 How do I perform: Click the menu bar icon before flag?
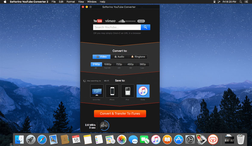coord(214,2)
